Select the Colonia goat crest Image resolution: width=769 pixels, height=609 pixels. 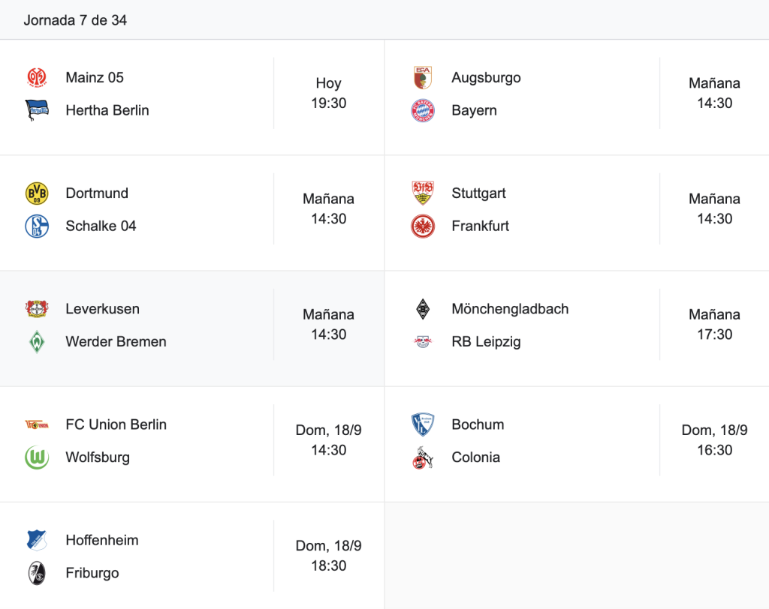tap(423, 457)
